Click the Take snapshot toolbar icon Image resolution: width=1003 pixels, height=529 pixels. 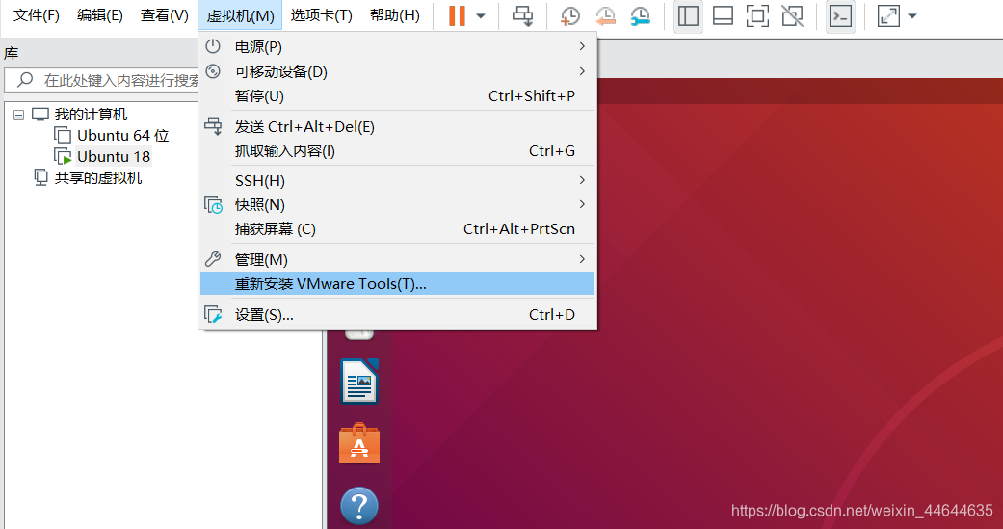point(569,15)
